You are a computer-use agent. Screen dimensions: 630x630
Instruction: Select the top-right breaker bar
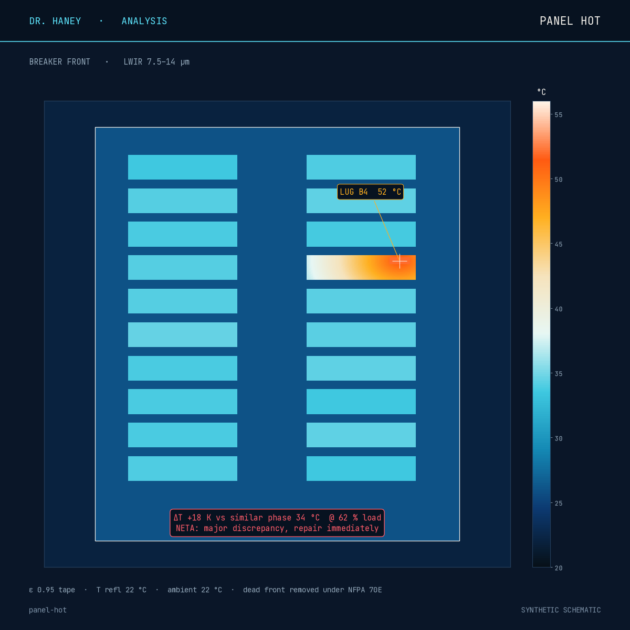[361, 167]
